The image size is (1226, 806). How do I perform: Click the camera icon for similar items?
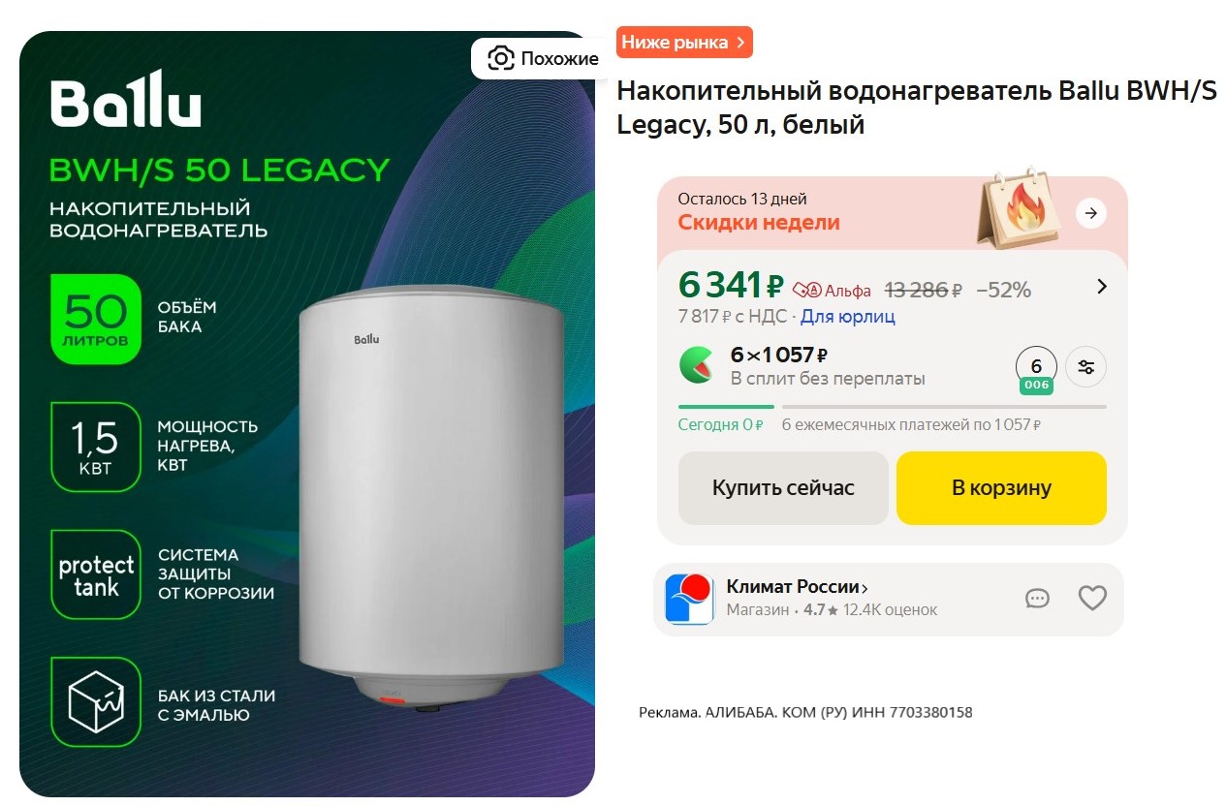click(500, 59)
